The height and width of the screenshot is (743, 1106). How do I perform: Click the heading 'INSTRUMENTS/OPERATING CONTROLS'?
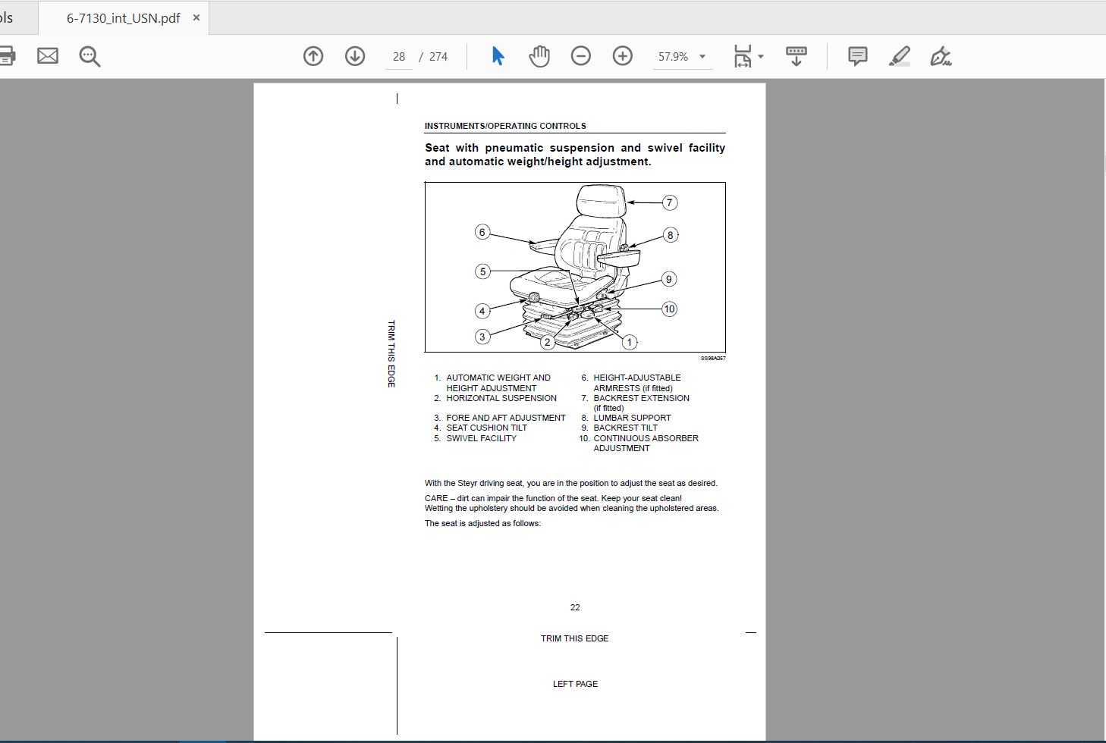(x=505, y=126)
